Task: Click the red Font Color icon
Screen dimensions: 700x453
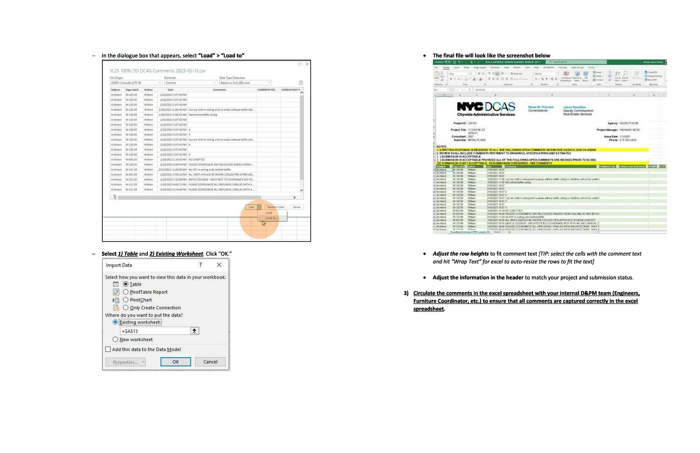Action: coord(480,79)
